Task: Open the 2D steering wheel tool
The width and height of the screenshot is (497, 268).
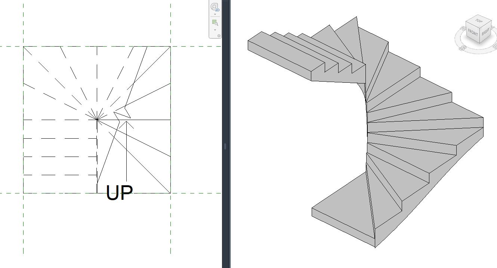Action: (x=214, y=7)
